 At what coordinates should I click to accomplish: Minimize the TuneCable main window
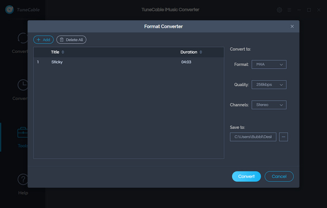tap(299, 10)
